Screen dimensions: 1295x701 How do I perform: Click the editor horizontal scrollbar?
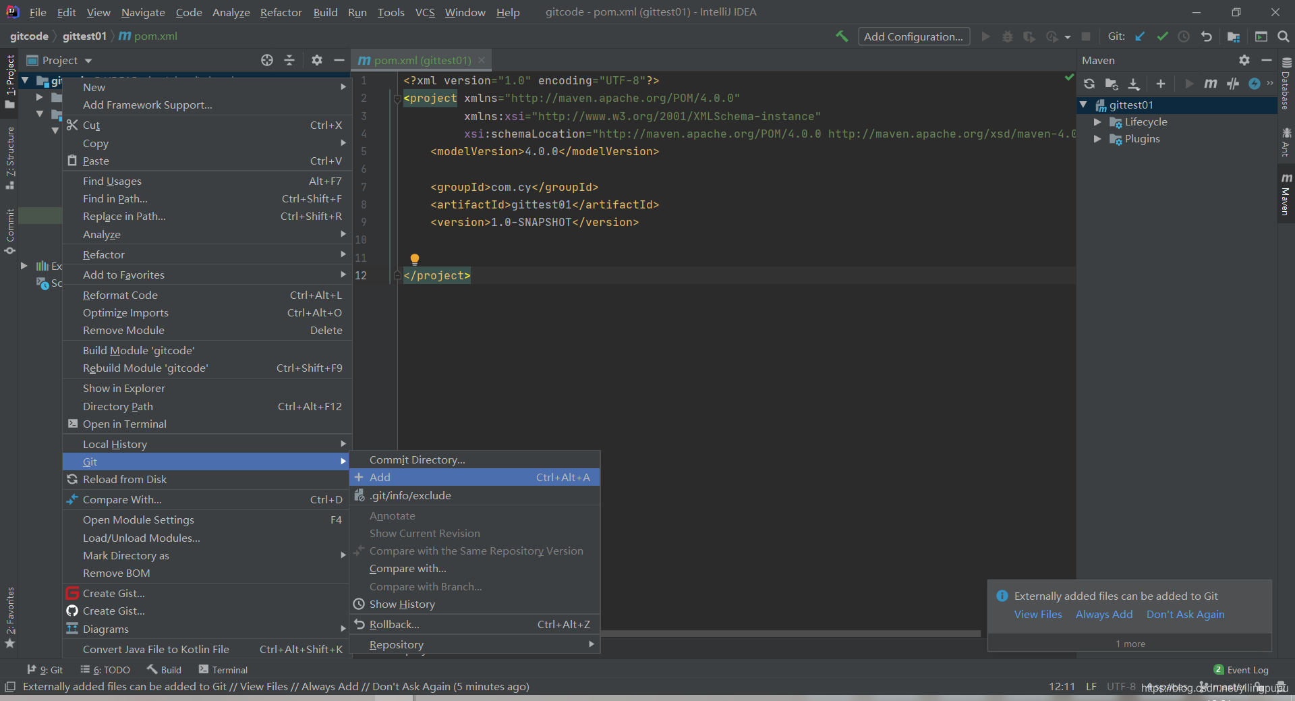(x=789, y=634)
